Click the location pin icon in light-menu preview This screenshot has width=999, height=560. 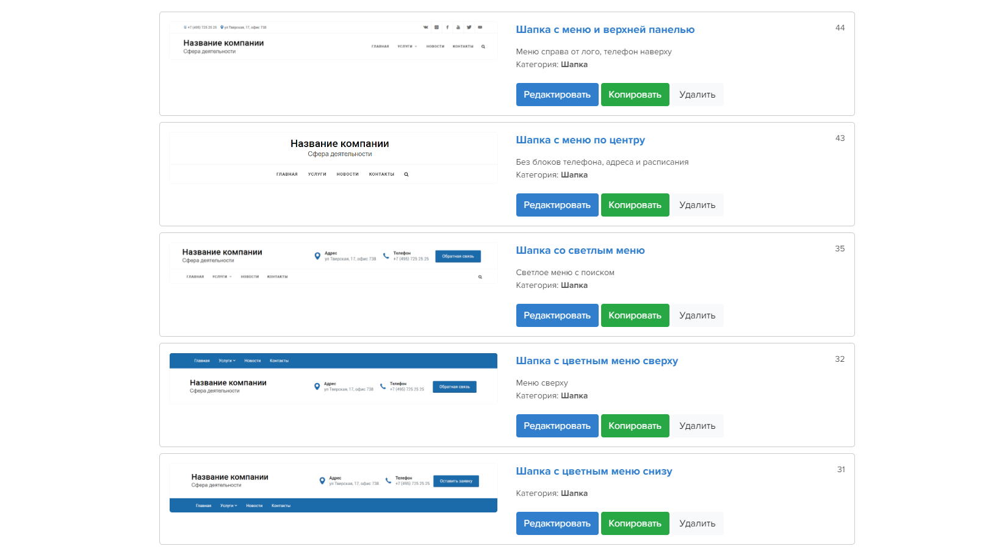pos(317,256)
